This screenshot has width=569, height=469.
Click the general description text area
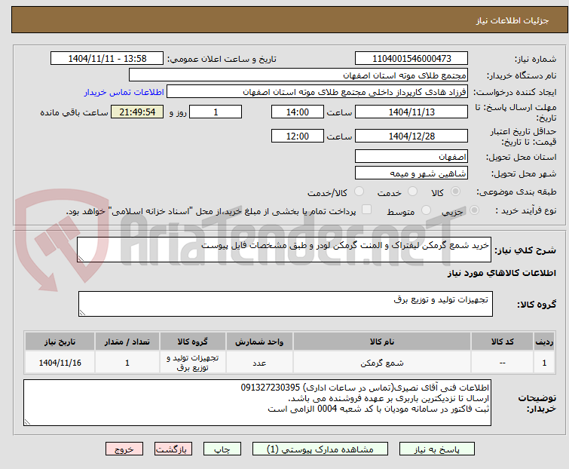284,250
